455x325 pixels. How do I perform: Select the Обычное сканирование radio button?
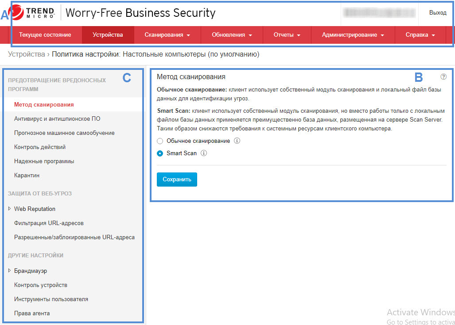pos(160,141)
